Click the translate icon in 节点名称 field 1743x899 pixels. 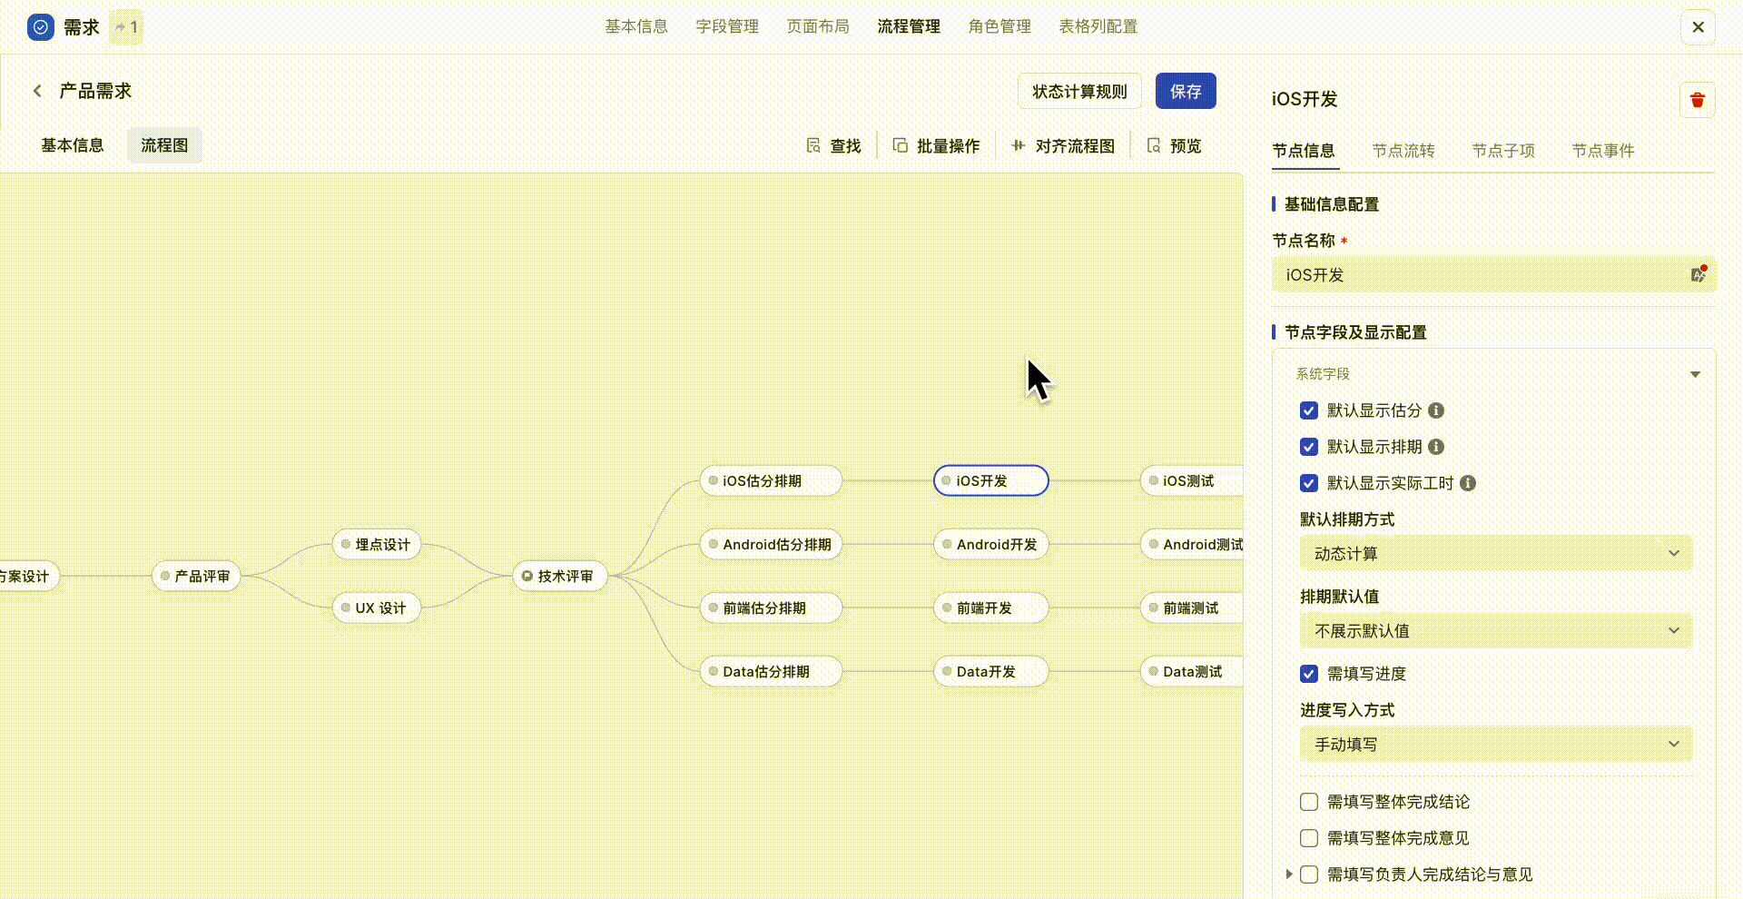pyautogui.click(x=1698, y=274)
